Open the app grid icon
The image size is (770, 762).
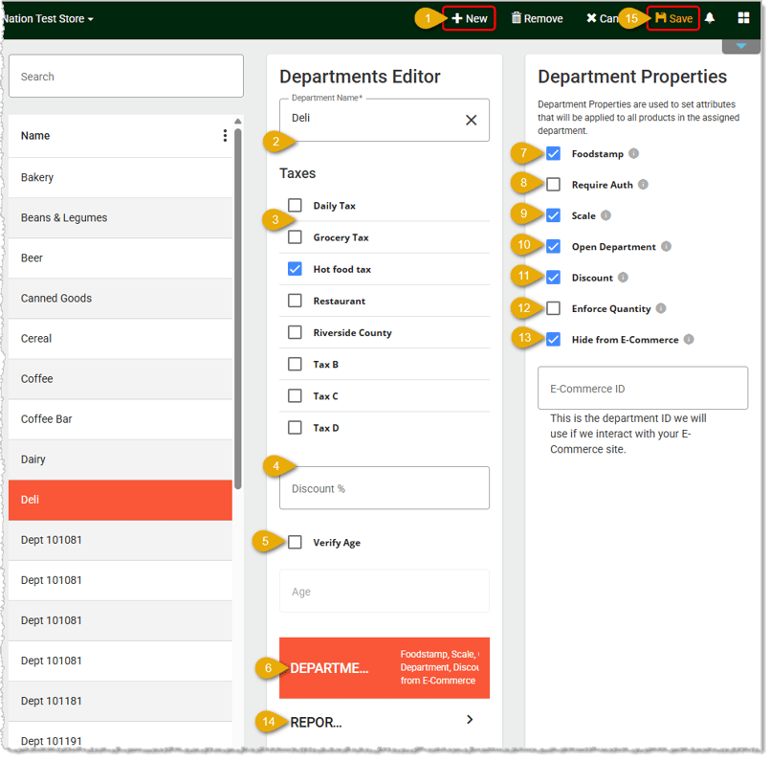[743, 18]
